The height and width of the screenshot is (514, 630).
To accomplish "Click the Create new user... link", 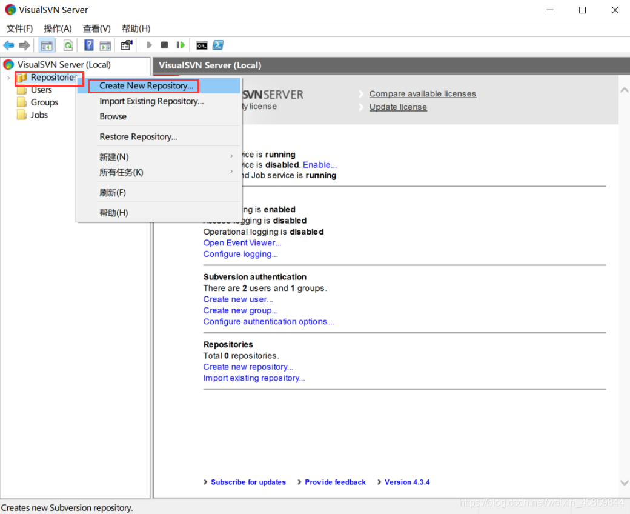I will [238, 299].
